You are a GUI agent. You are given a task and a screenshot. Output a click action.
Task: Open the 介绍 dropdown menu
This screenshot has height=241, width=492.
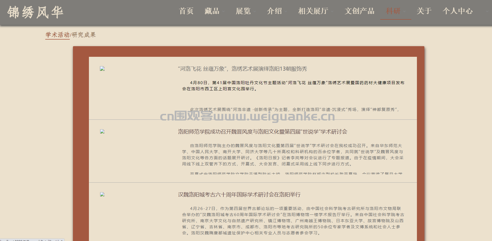pyautogui.click(x=277, y=11)
